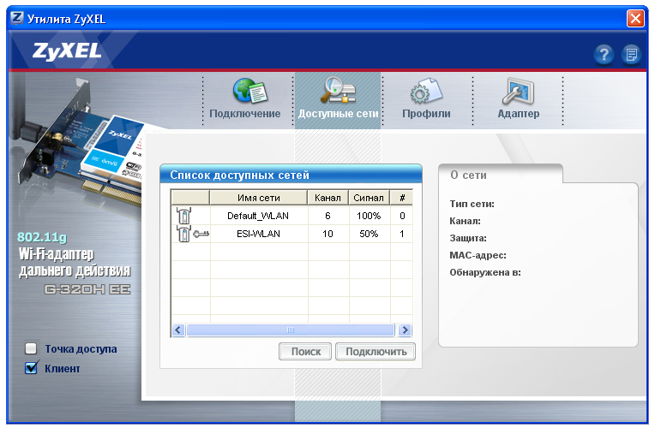Select the Доступные сети tab label

coord(338,114)
